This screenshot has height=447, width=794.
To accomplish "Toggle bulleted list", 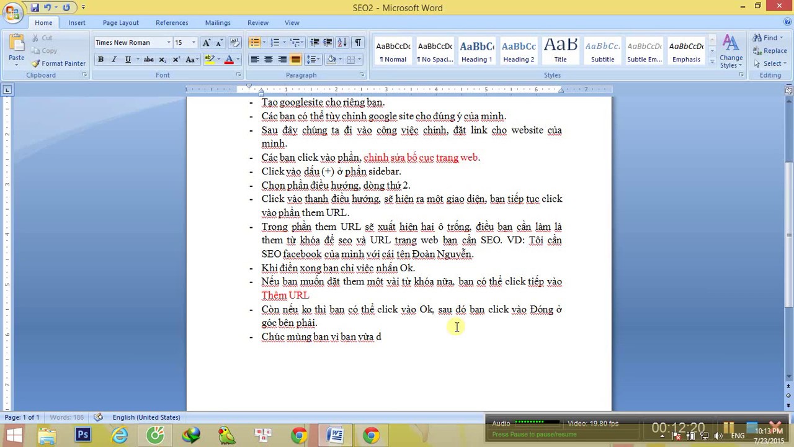I will (x=254, y=42).
